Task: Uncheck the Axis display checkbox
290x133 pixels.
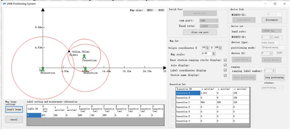Action: click(225, 65)
